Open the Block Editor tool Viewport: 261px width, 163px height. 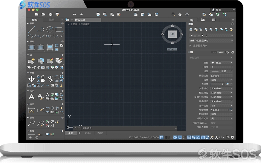(50, 61)
